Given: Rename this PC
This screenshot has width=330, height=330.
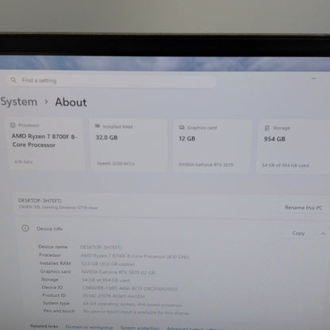Looking at the screenshot, I should [304, 208].
